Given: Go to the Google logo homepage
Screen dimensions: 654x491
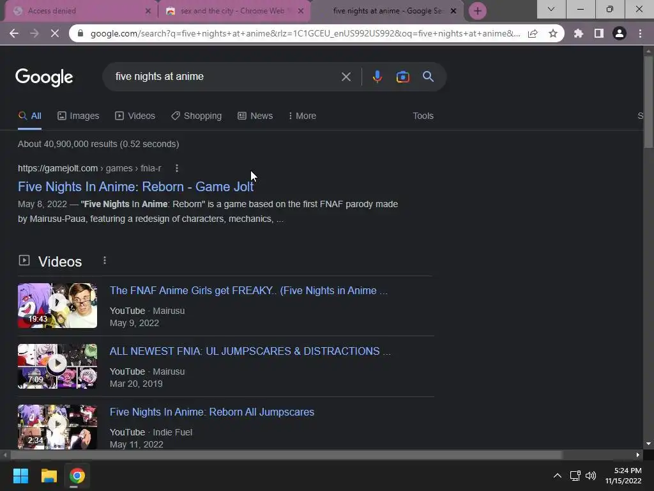Looking at the screenshot, I should pos(44,77).
